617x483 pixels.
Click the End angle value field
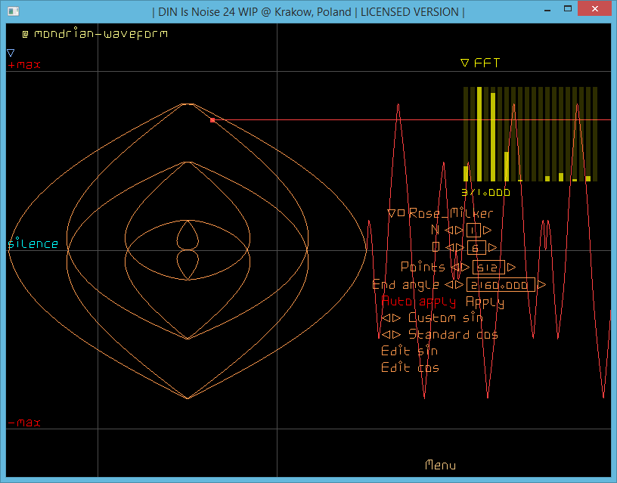501,285
